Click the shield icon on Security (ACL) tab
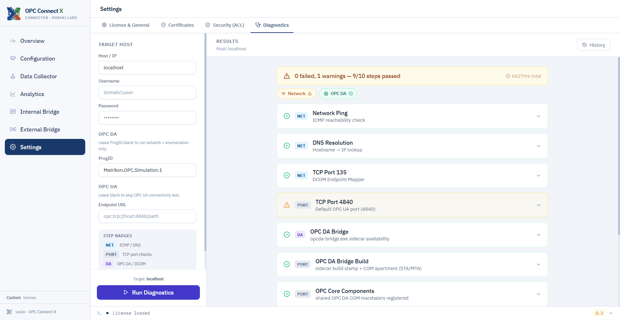The width and height of the screenshot is (620, 320). tap(208, 25)
